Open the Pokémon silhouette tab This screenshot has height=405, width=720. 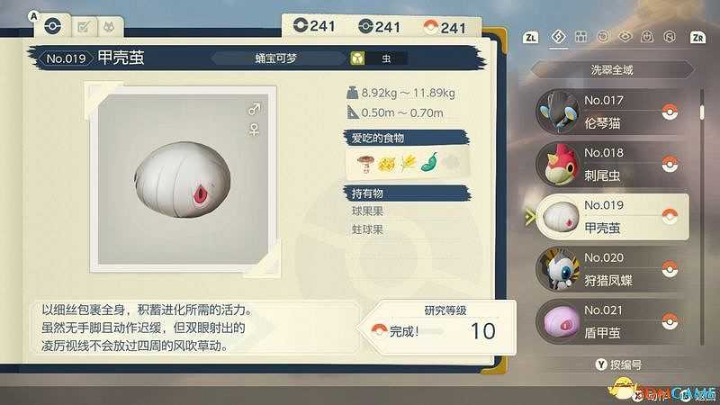point(109,28)
